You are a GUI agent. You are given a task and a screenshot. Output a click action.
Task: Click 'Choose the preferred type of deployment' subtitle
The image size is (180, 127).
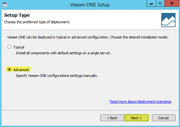[x=37, y=22]
